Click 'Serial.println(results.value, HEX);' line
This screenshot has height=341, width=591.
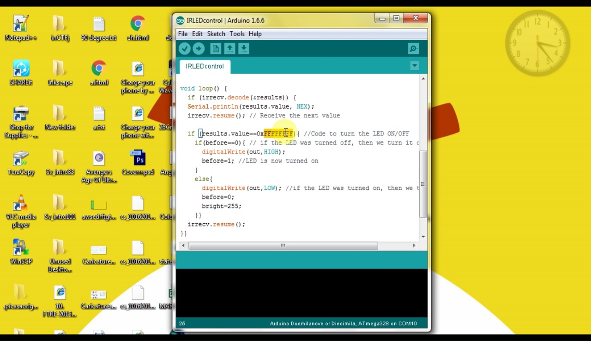[251, 106]
